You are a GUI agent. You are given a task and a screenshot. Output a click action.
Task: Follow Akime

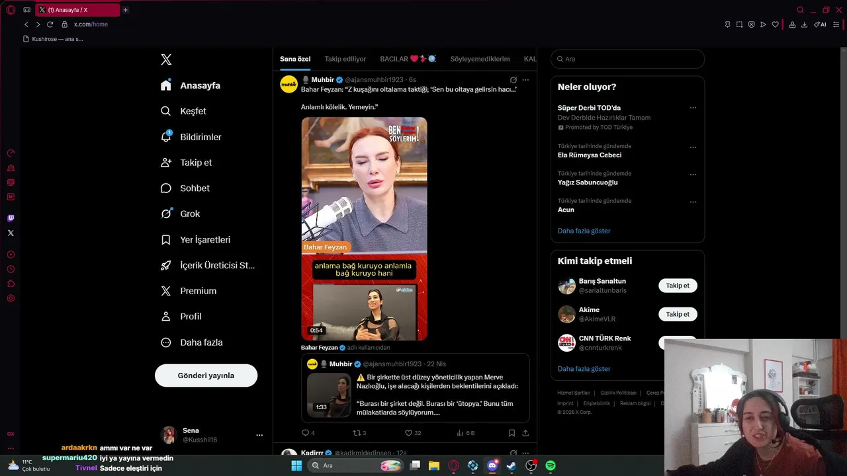pyautogui.click(x=678, y=314)
